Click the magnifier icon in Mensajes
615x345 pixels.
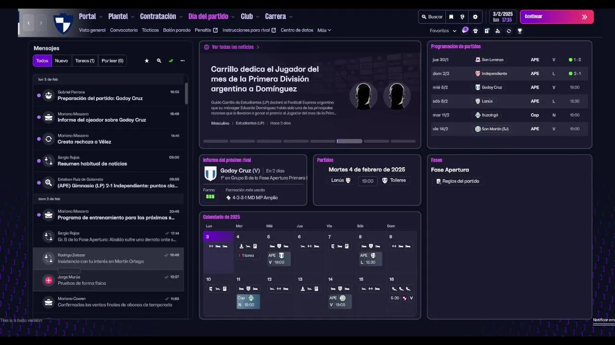(159, 61)
